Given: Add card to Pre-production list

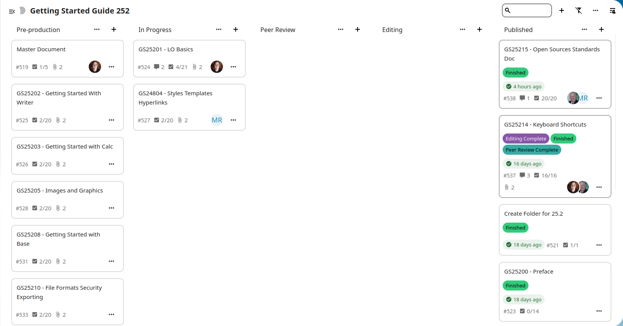Looking at the screenshot, I should pos(114,29).
